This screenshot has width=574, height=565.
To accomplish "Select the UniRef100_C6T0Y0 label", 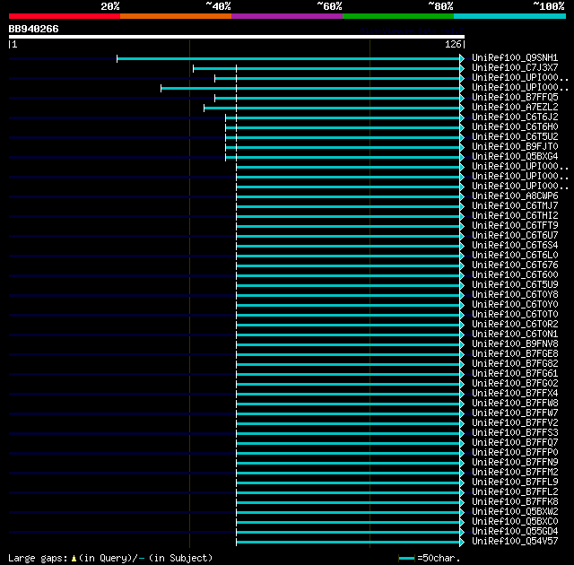I will pyautogui.click(x=515, y=304).
